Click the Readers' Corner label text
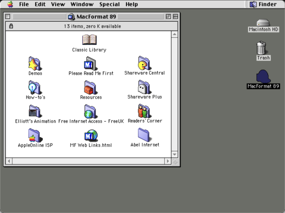 [145, 121]
